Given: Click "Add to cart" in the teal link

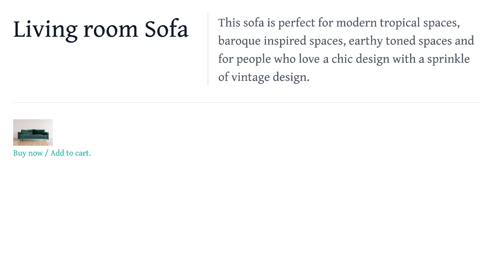Looking at the screenshot, I should (x=69, y=153).
